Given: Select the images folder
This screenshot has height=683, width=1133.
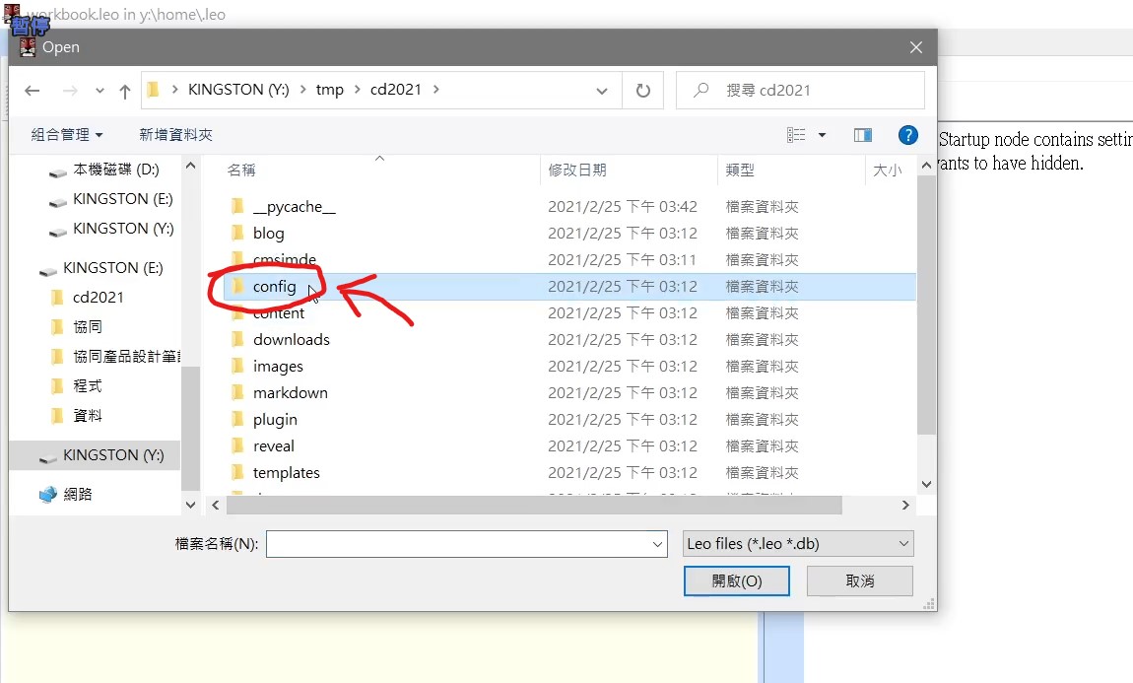Looking at the screenshot, I should [x=278, y=367].
